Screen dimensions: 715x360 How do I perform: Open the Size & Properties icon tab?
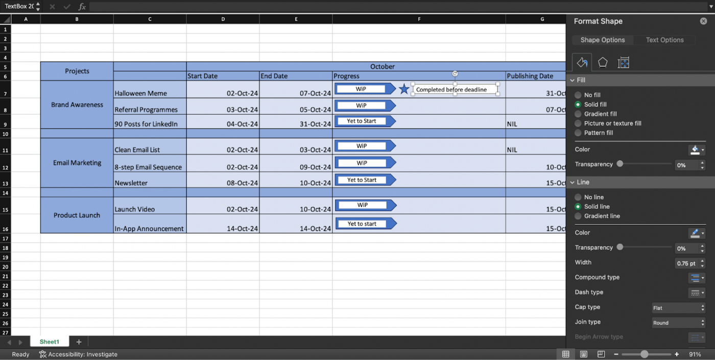623,62
